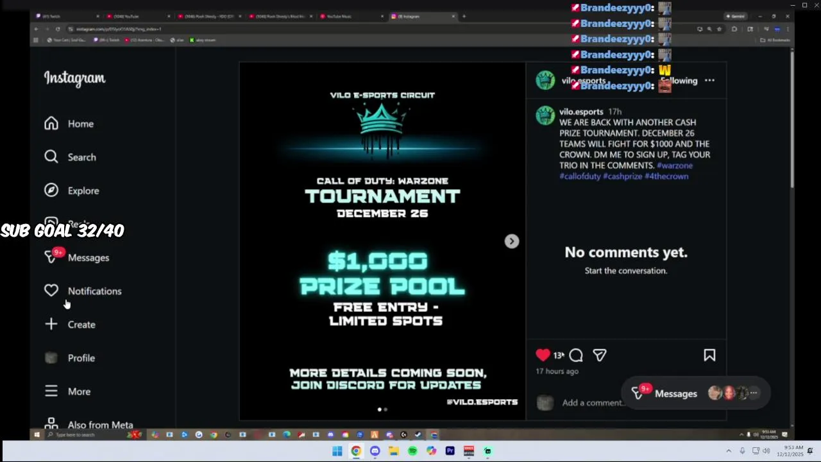Image resolution: width=821 pixels, height=462 pixels.
Task: Click inner Windows Start button
Action: coord(37,434)
